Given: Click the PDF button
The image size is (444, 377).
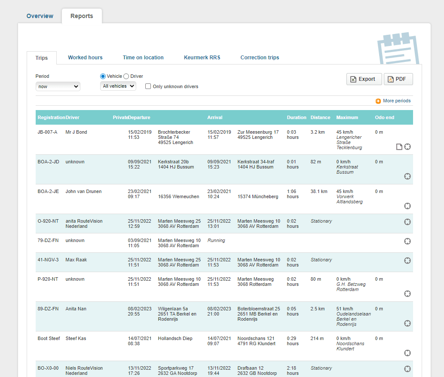Looking at the screenshot, I should [x=398, y=79].
